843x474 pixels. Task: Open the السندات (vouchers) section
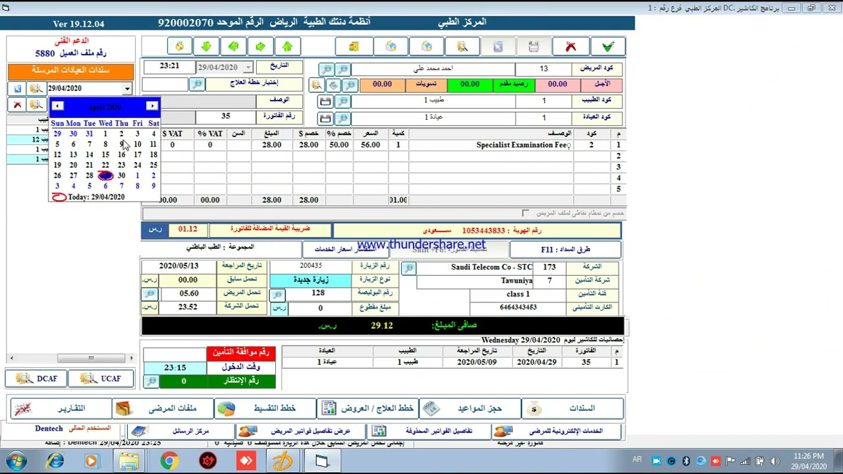572,408
